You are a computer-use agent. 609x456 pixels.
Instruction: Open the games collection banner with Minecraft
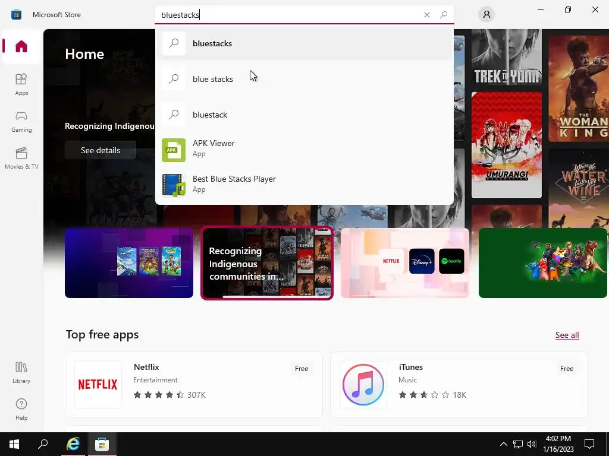coord(129,263)
